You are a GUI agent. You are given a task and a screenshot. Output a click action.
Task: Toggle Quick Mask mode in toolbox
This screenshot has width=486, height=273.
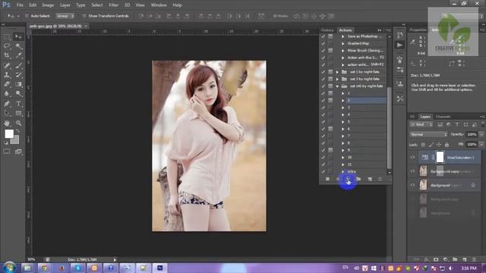point(7,152)
